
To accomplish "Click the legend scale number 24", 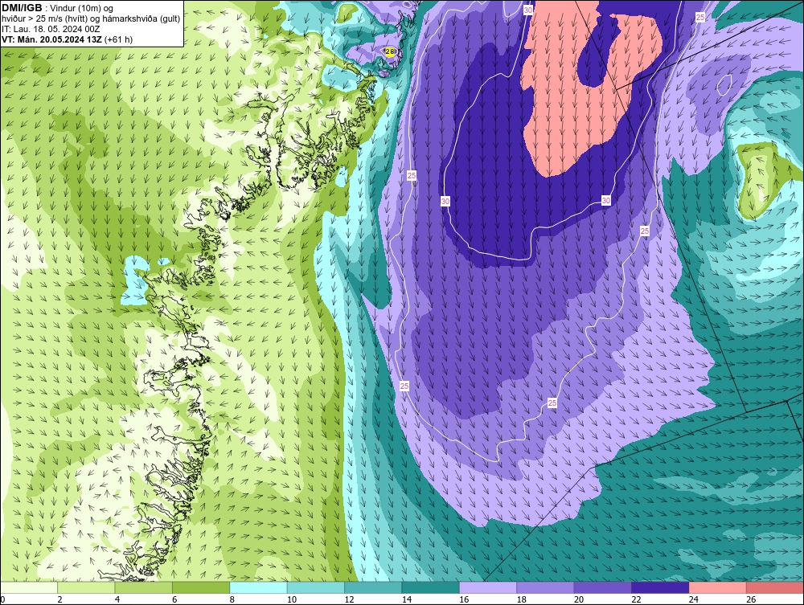I will tap(694, 599).
